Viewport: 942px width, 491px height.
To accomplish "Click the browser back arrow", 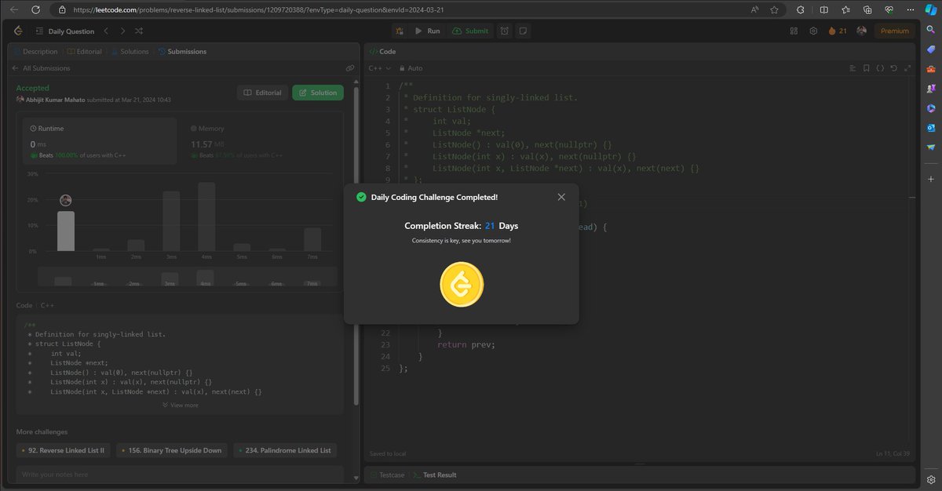I will pos(14,9).
